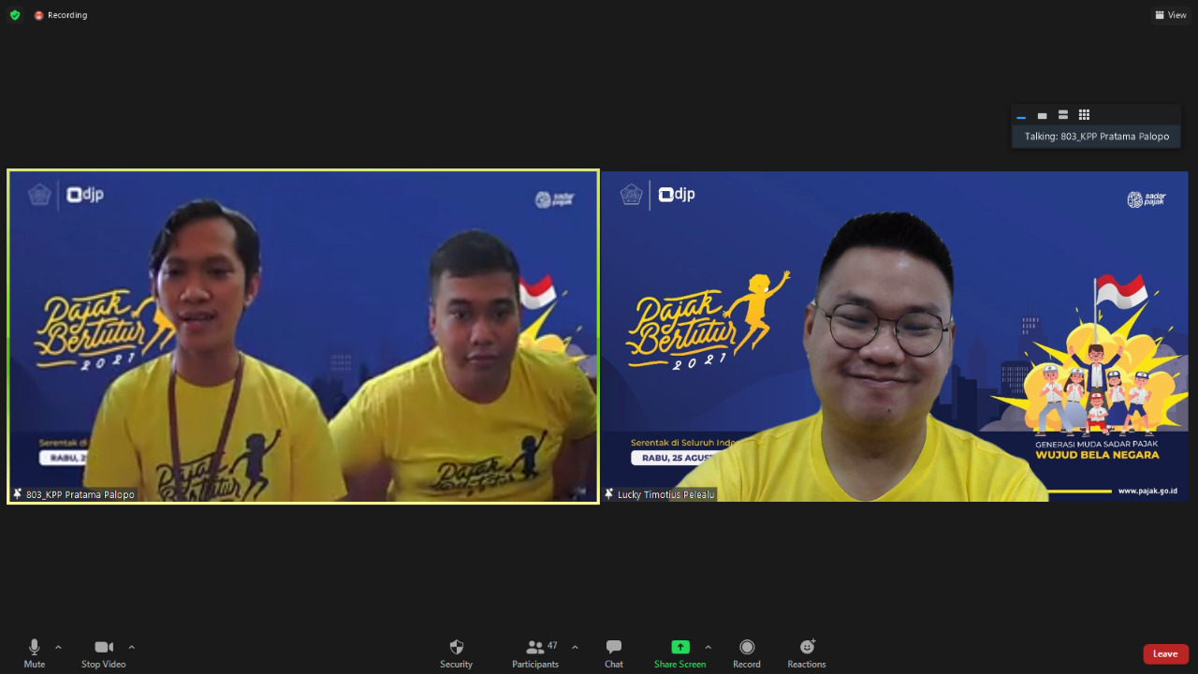Image resolution: width=1198 pixels, height=674 pixels.
Task: Open the Security shield options
Action: click(456, 652)
